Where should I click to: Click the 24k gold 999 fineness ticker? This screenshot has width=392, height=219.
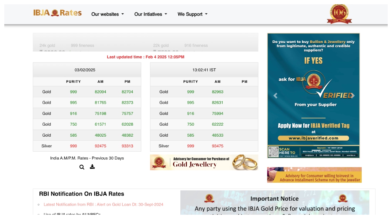[x=67, y=46]
